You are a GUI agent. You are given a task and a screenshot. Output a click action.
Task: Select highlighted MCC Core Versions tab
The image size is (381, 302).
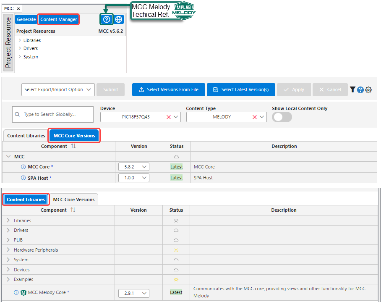(x=74, y=136)
